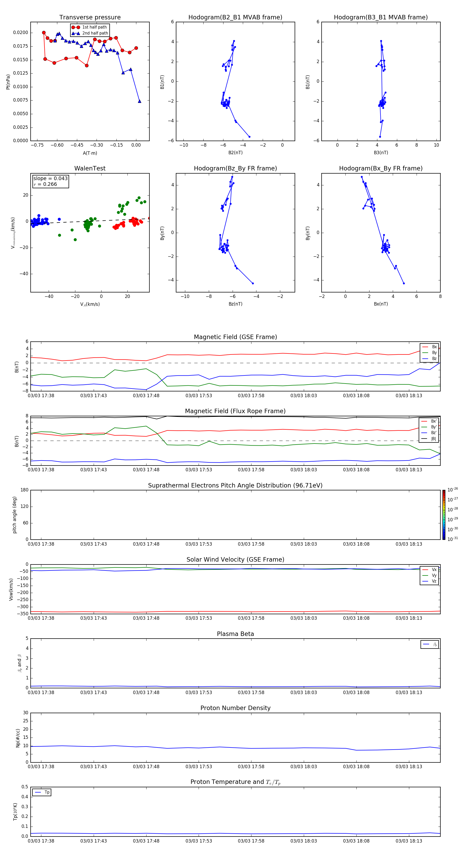Select the βp legend entry in Plasma Beta
This screenshot has width=471, height=864.
[x=430, y=644]
